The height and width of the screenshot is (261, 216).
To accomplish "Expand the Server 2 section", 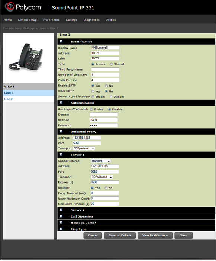I will (61, 210).
